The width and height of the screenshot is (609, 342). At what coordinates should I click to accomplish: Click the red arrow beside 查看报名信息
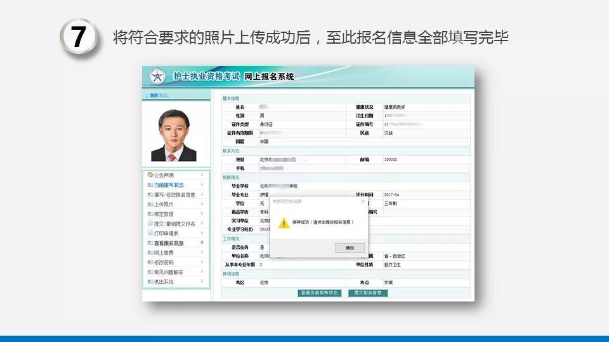(202, 243)
